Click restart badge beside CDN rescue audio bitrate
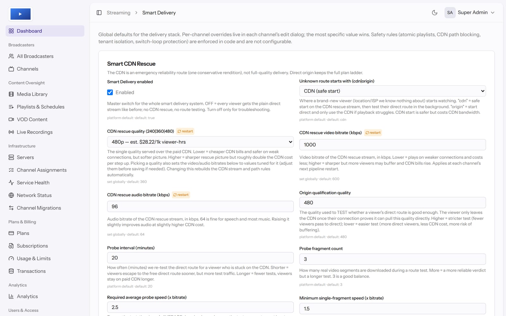 coord(181,195)
